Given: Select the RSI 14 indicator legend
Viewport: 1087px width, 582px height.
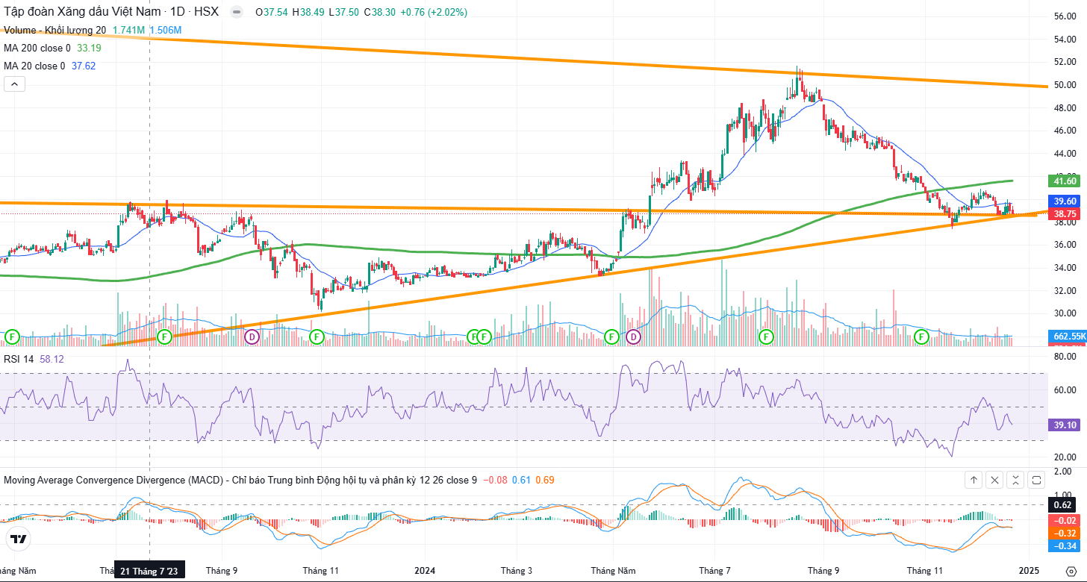Looking at the screenshot, I should click(19, 359).
